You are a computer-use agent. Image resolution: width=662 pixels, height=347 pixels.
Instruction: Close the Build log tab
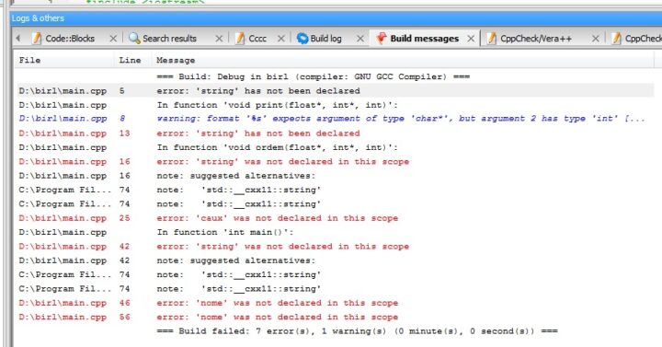360,39
